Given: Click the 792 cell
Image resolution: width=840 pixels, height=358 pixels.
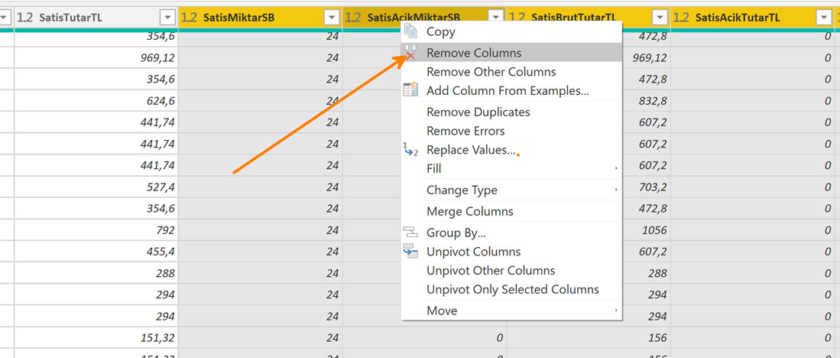Looking at the screenshot, I should click(96, 230).
